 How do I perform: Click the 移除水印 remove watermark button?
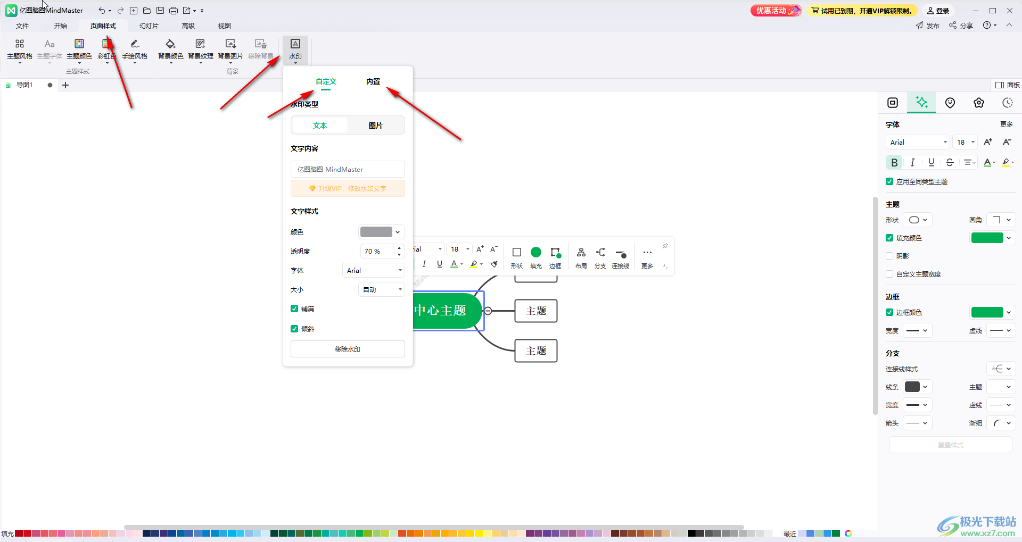click(x=348, y=349)
